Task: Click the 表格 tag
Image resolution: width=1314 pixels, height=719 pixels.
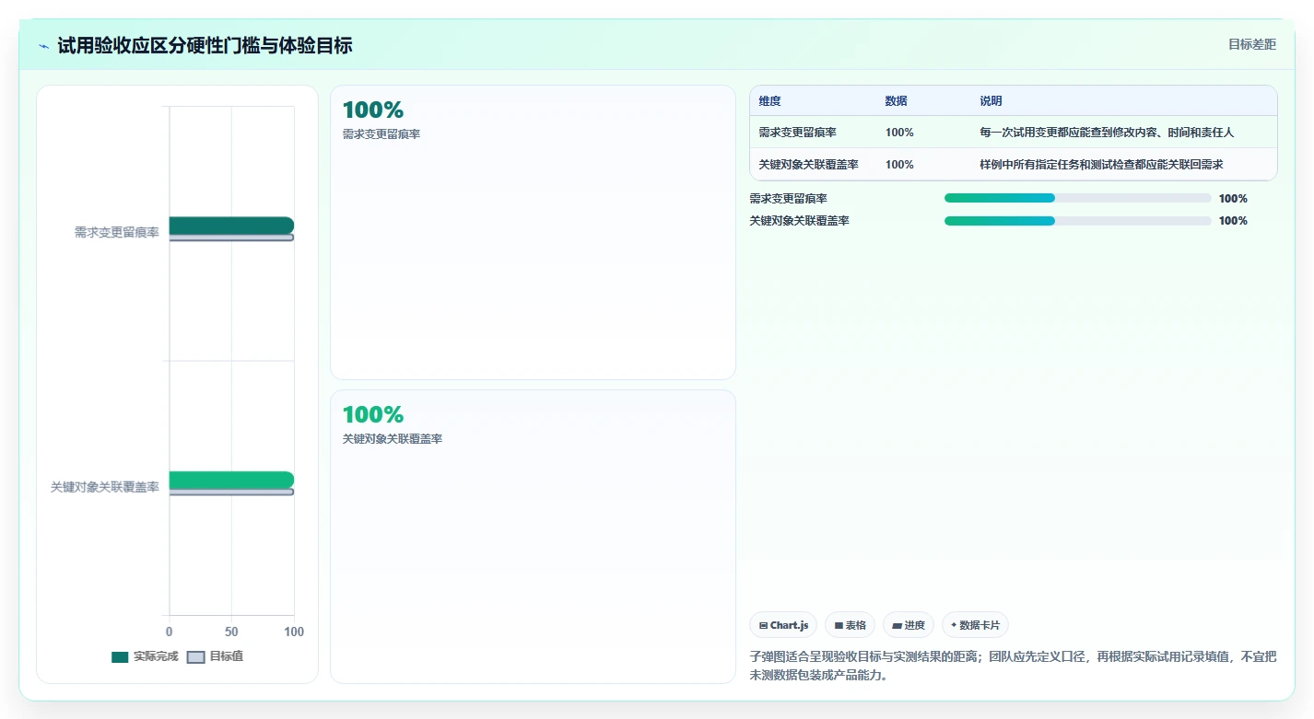Action: [850, 625]
